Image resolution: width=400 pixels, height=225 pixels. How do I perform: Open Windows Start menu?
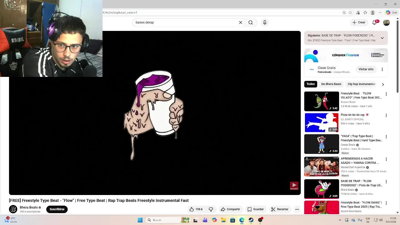tap(140, 220)
